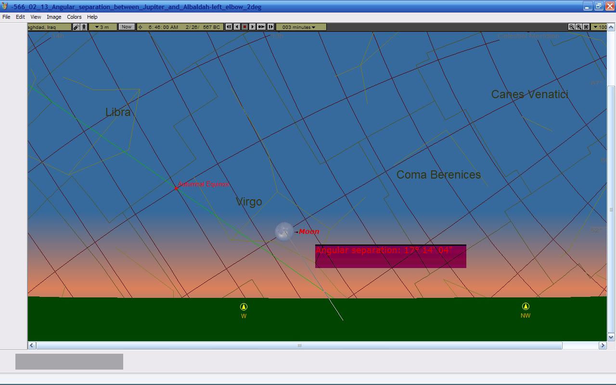
Task: Click the Moon in the sky chart
Action: 284,231
